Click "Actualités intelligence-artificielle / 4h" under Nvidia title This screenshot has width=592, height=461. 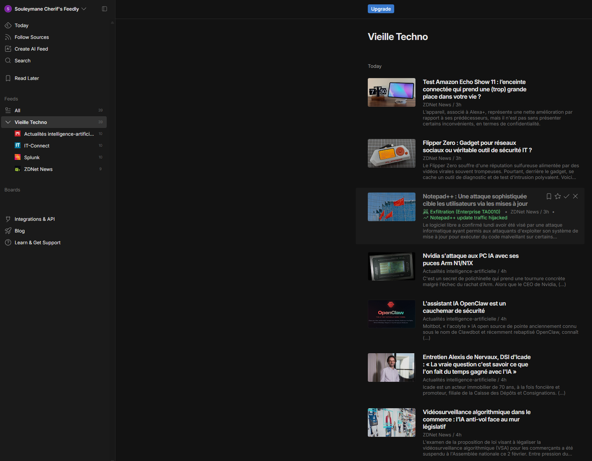[x=465, y=271]
